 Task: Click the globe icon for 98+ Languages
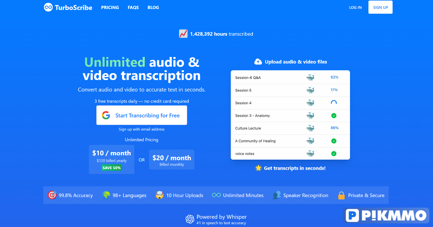click(106, 195)
